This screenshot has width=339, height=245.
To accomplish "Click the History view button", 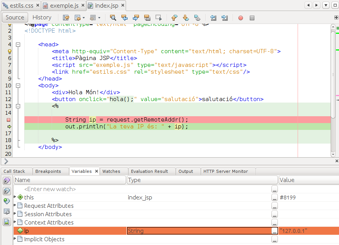I will 42,17.
